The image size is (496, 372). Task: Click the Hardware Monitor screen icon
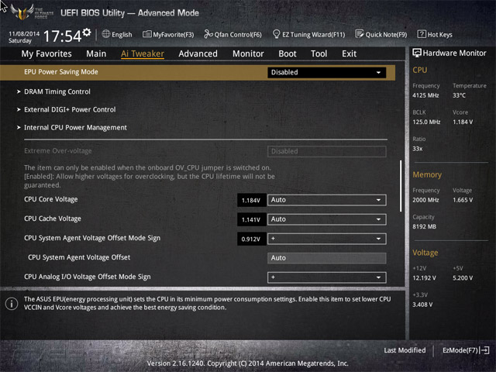point(417,53)
